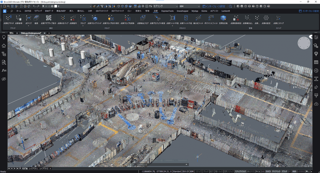Switch to the レイアウト1 layout tab
This screenshot has height=173, width=320.
[x=33, y=168]
